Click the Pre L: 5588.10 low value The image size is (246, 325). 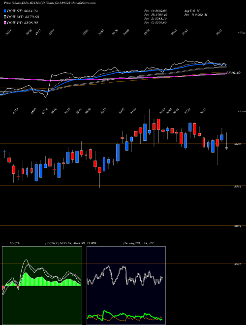155,19
